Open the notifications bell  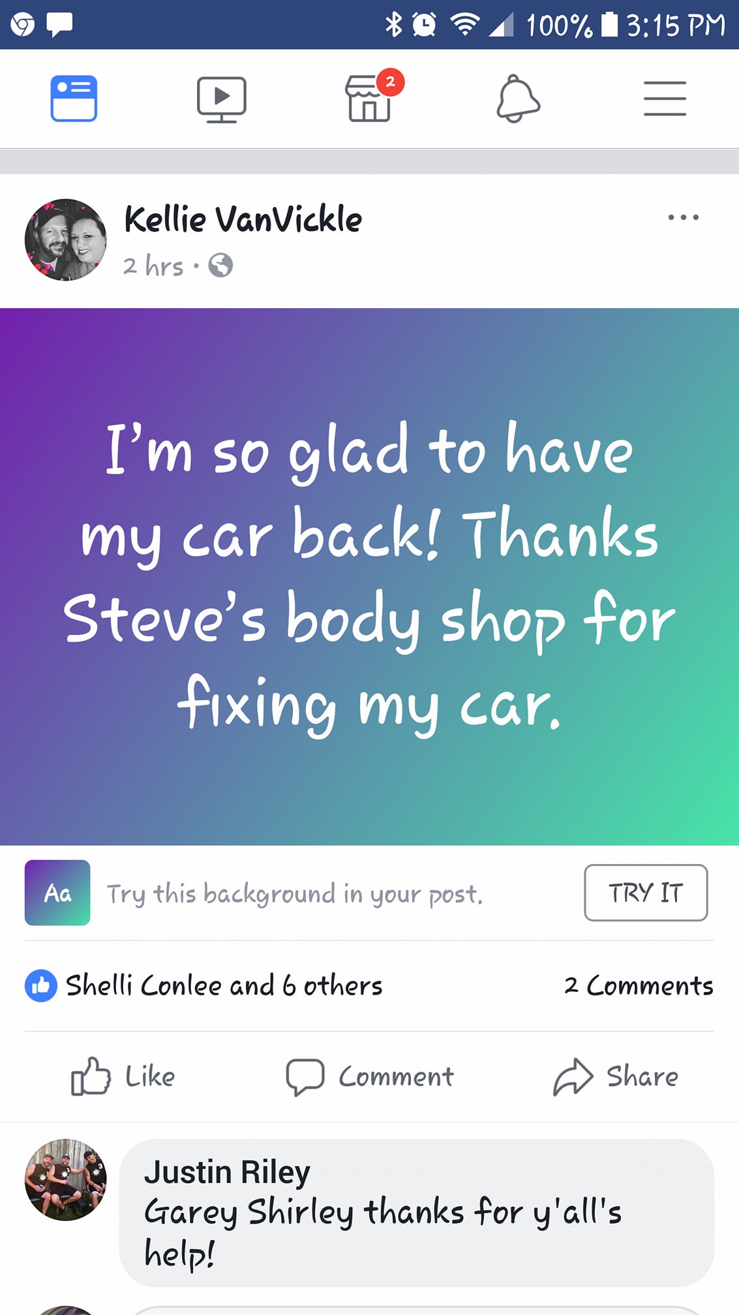coord(518,99)
